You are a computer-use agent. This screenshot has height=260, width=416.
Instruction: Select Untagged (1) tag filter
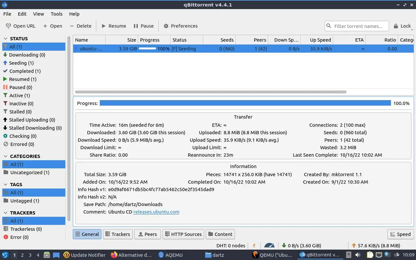[x=34, y=201]
